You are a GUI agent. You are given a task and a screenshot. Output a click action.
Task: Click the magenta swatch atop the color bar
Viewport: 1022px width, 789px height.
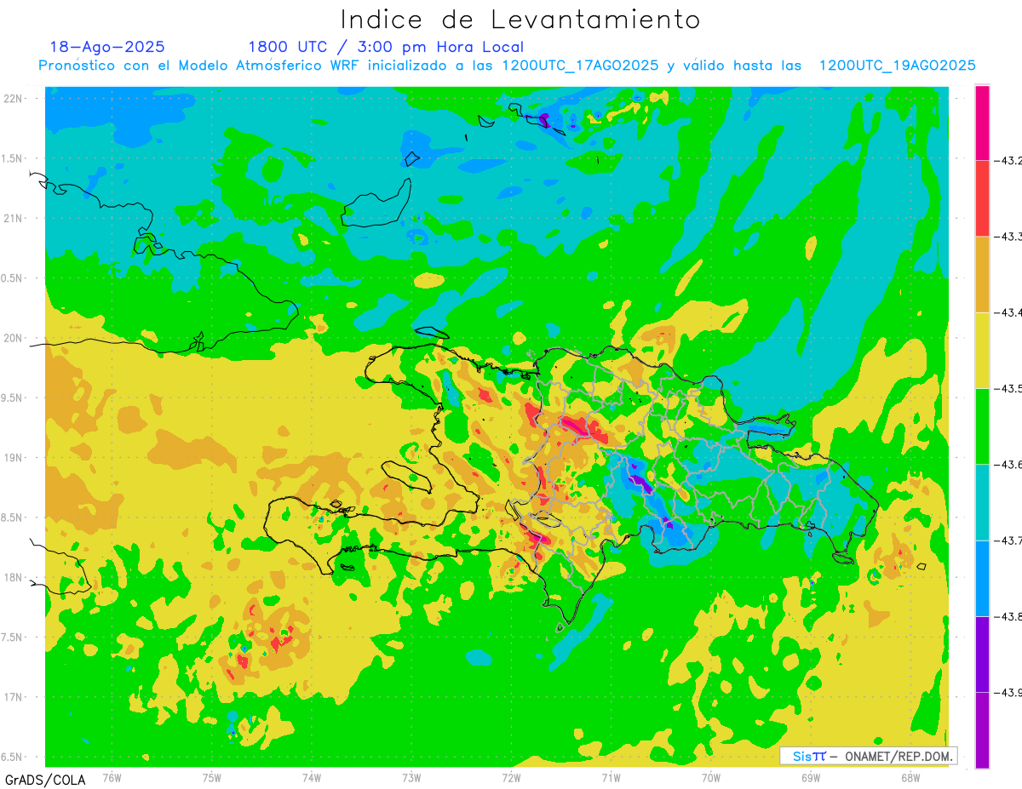point(982,123)
